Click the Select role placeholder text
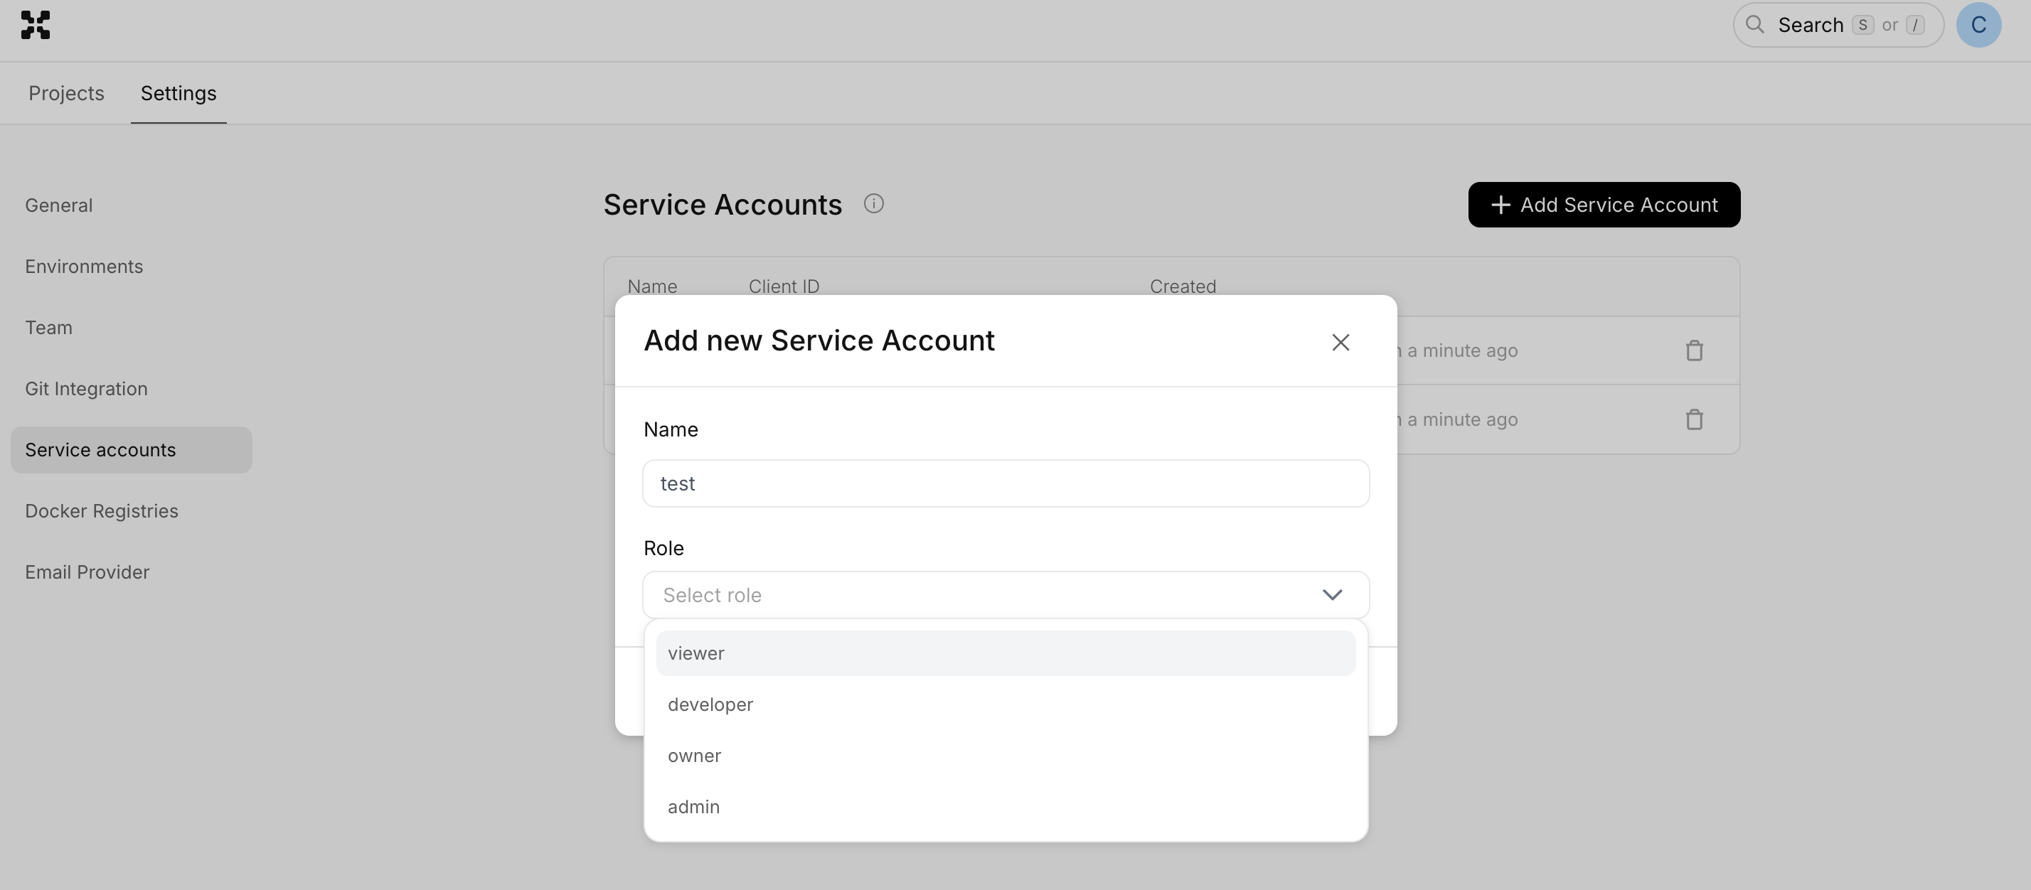The height and width of the screenshot is (890, 2031). (712, 594)
